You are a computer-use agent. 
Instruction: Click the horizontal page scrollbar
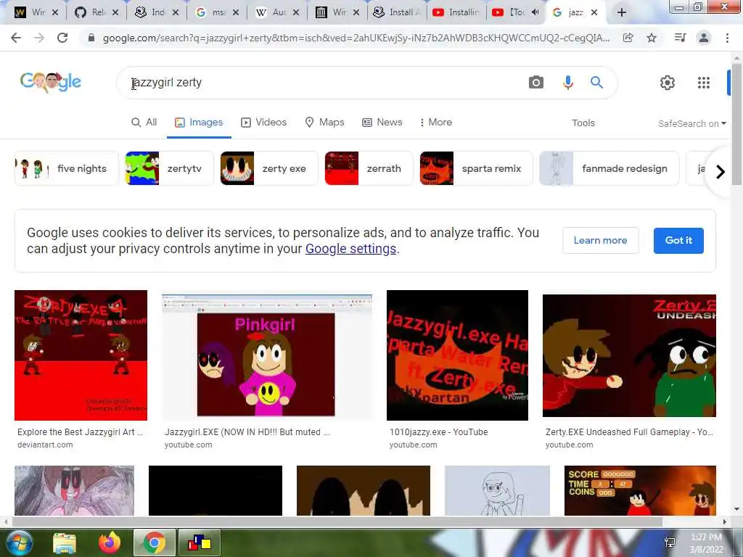pos(337,521)
